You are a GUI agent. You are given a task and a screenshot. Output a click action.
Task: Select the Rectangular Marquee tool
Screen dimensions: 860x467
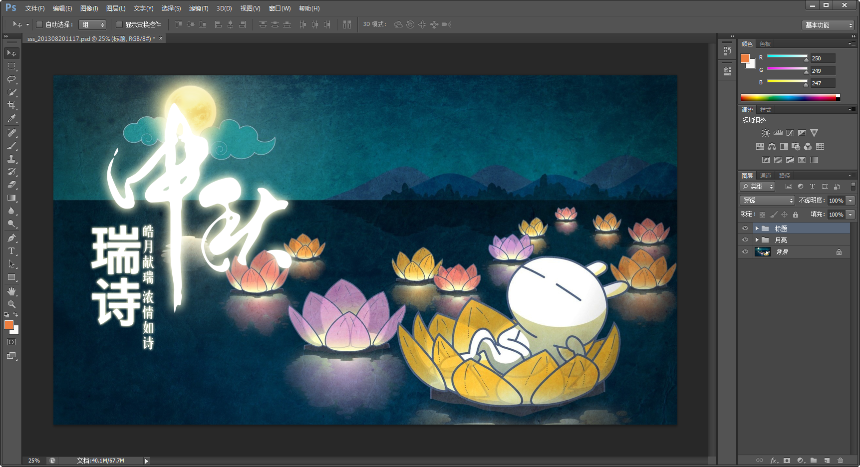[11, 66]
